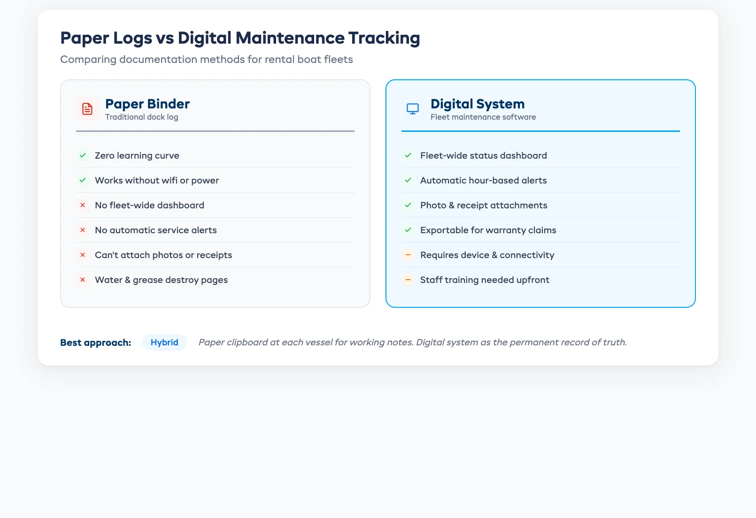
Task: Click the green check next to Zero learning curve
Action: (83, 155)
